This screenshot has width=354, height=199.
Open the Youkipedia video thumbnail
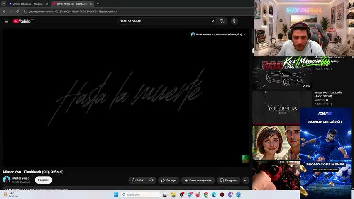click(276, 107)
